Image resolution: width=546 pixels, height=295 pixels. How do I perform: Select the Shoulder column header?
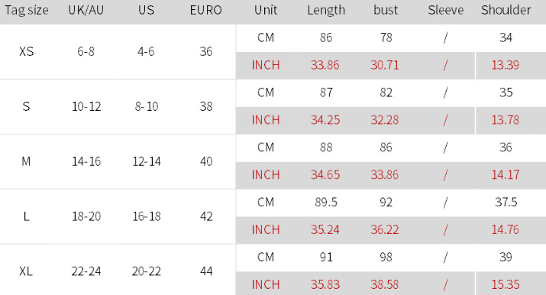[506, 10]
